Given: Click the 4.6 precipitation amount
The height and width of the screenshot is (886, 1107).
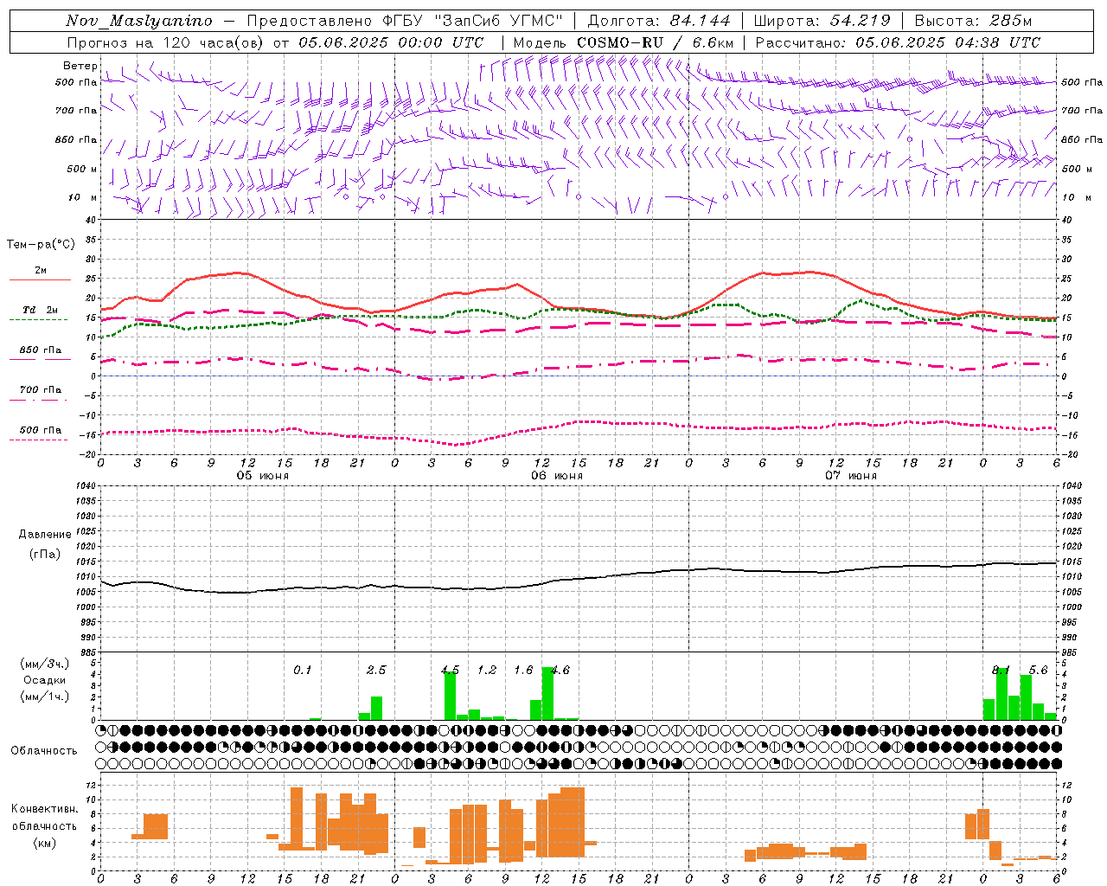Looking at the screenshot, I should [560, 671].
